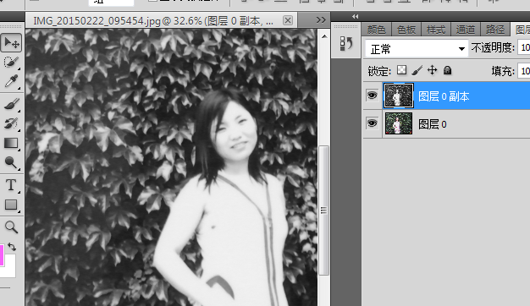Image resolution: width=530 pixels, height=306 pixels.
Task: Show more document tabs arrow
Action: click(x=321, y=20)
